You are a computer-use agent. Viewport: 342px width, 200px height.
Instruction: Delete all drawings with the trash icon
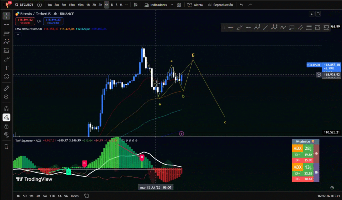point(6,146)
